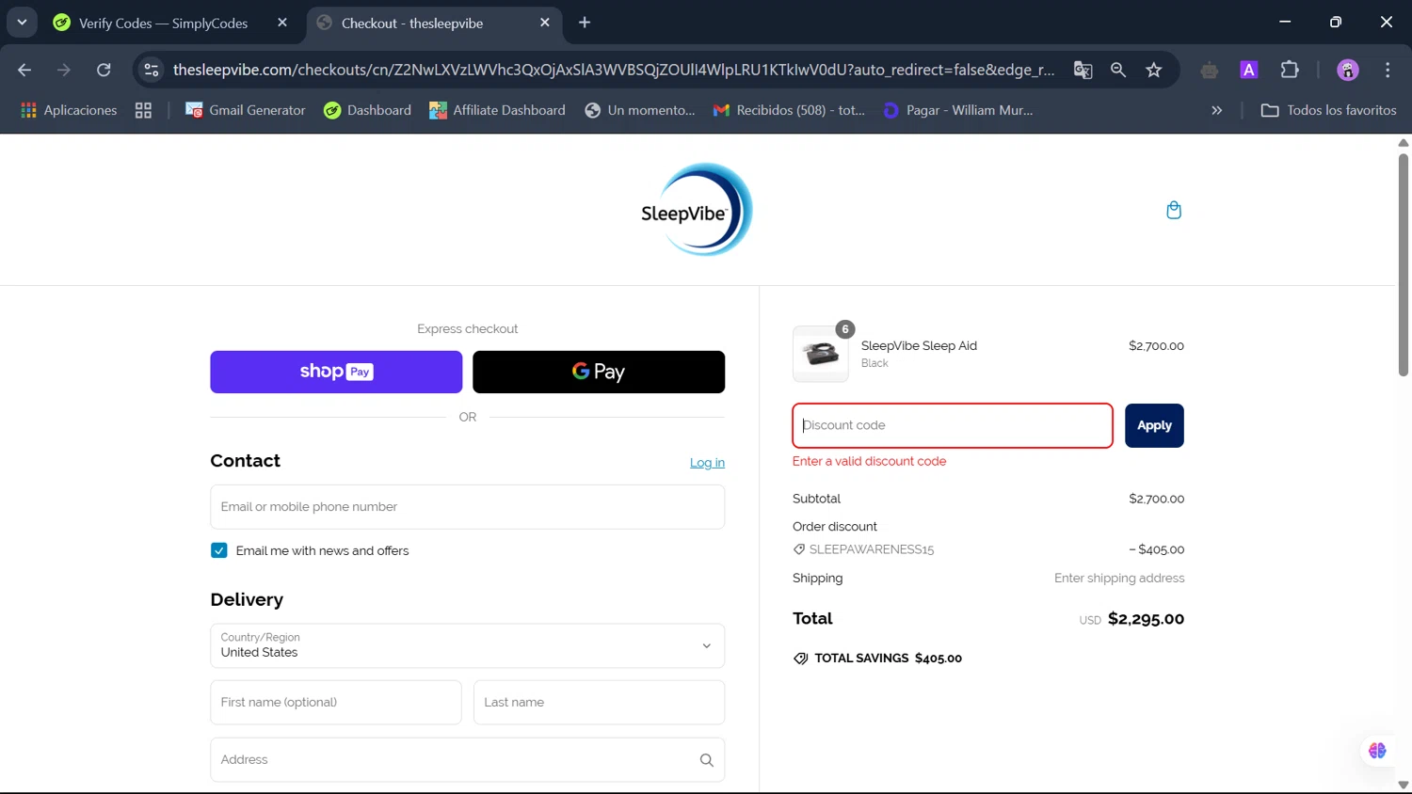Image resolution: width=1412 pixels, height=794 pixels.
Task: Toggle Email me with news and offers
Action: (219, 550)
